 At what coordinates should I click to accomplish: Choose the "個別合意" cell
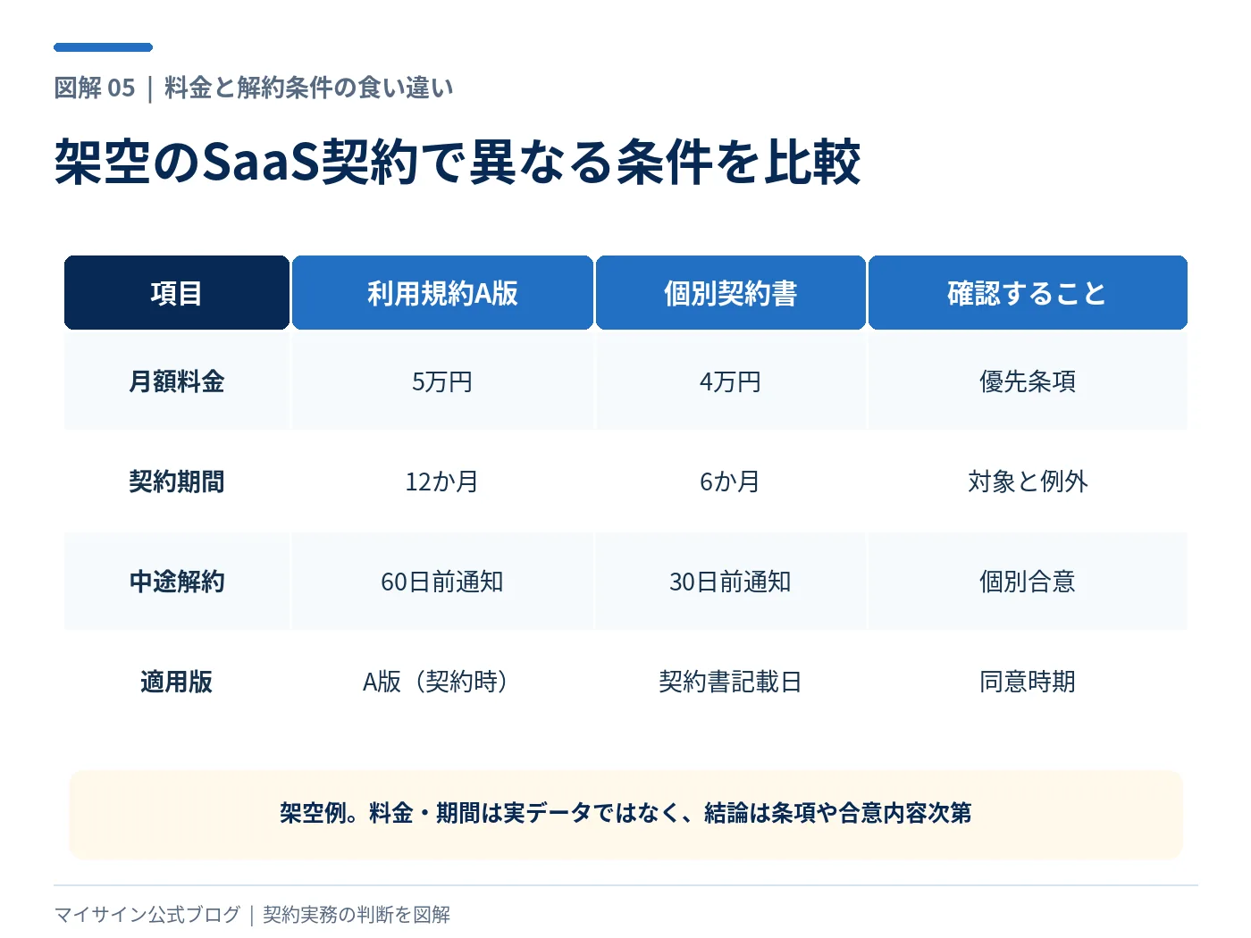pos(1028,582)
